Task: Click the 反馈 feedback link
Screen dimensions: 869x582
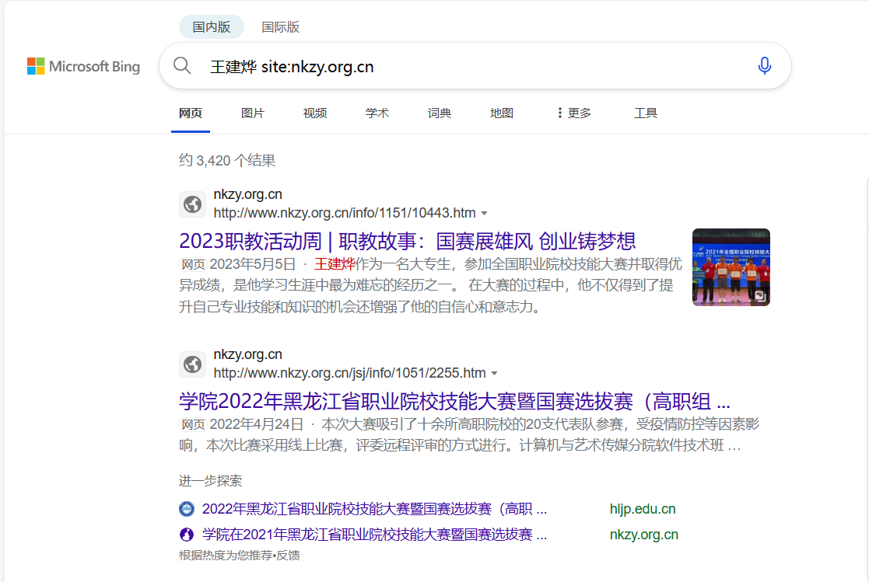Action: tap(288, 556)
